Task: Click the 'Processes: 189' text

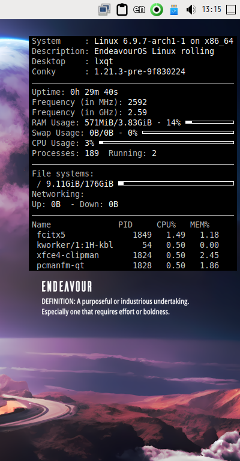Action: [65, 153]
